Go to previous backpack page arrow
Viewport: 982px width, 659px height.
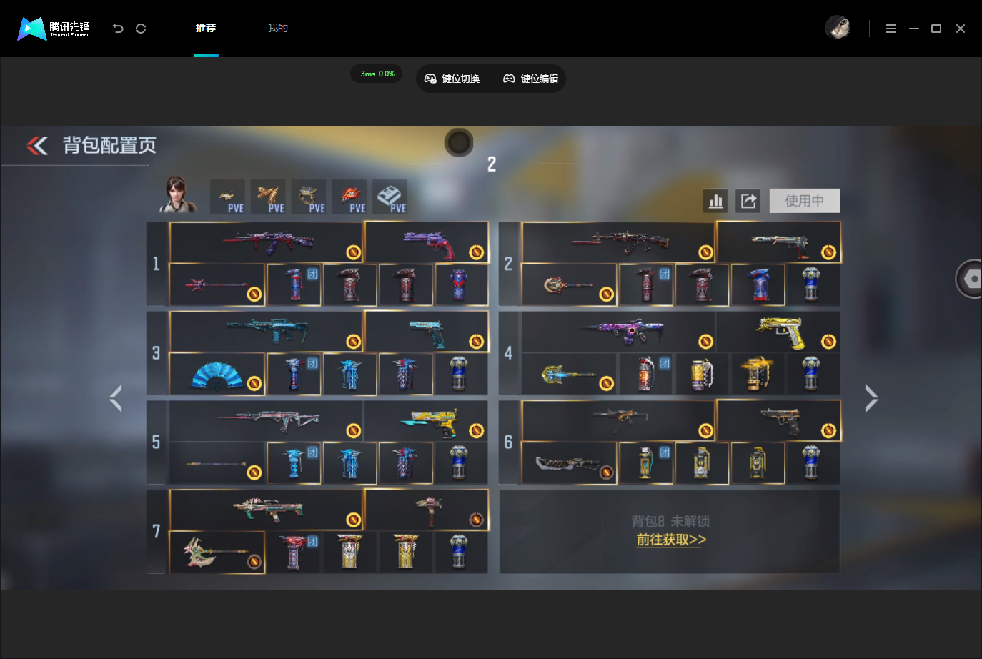click(x=116, y=398)
